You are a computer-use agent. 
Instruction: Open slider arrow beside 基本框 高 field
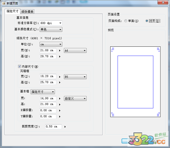[60, 105]
